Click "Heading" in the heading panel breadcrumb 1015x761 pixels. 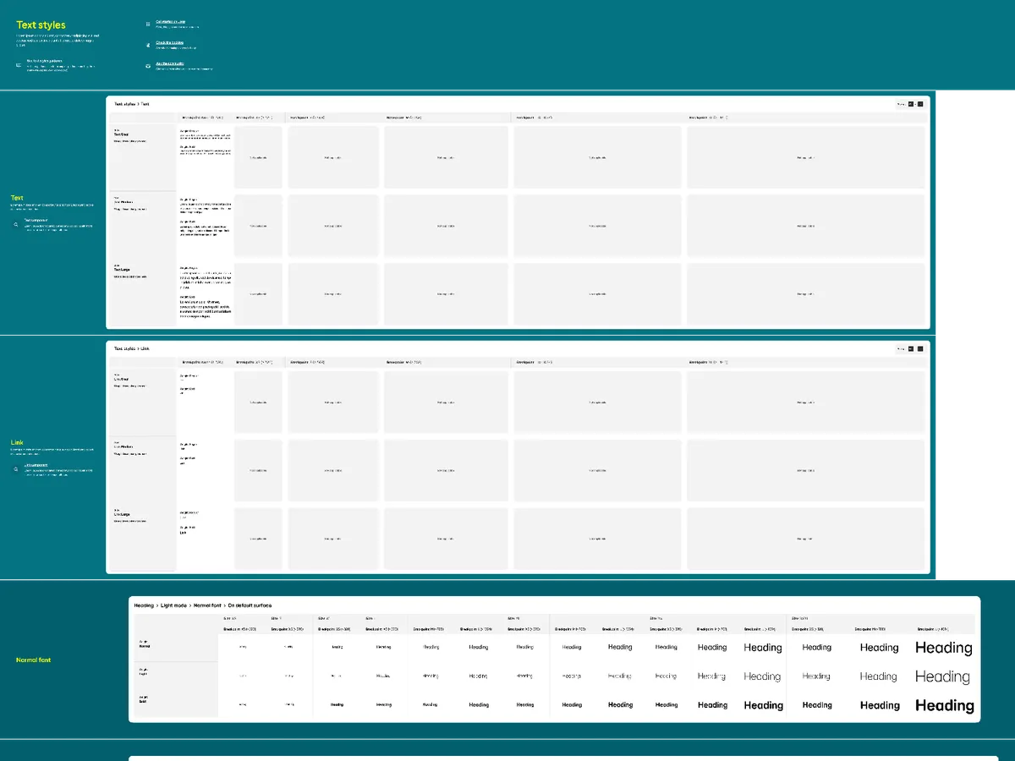pyautogui.click(x=144, y=605)
